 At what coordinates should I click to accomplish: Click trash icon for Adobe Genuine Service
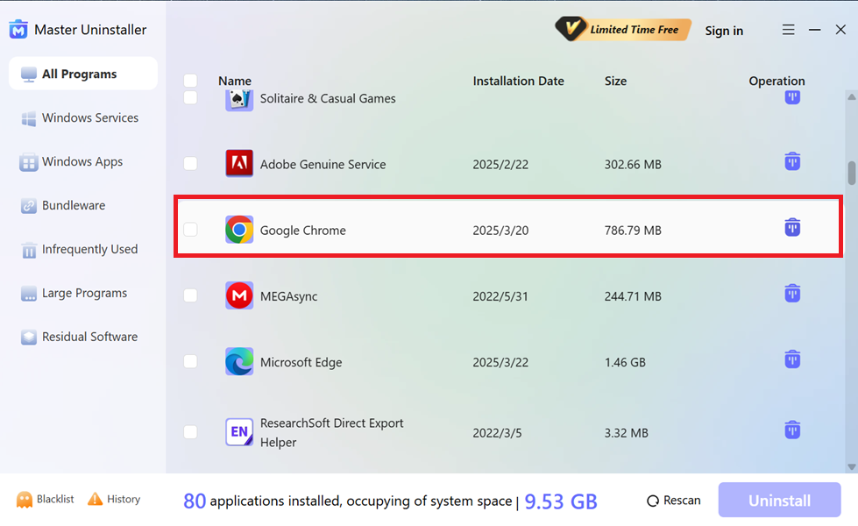pyautogui.click(x=792, y=161)
